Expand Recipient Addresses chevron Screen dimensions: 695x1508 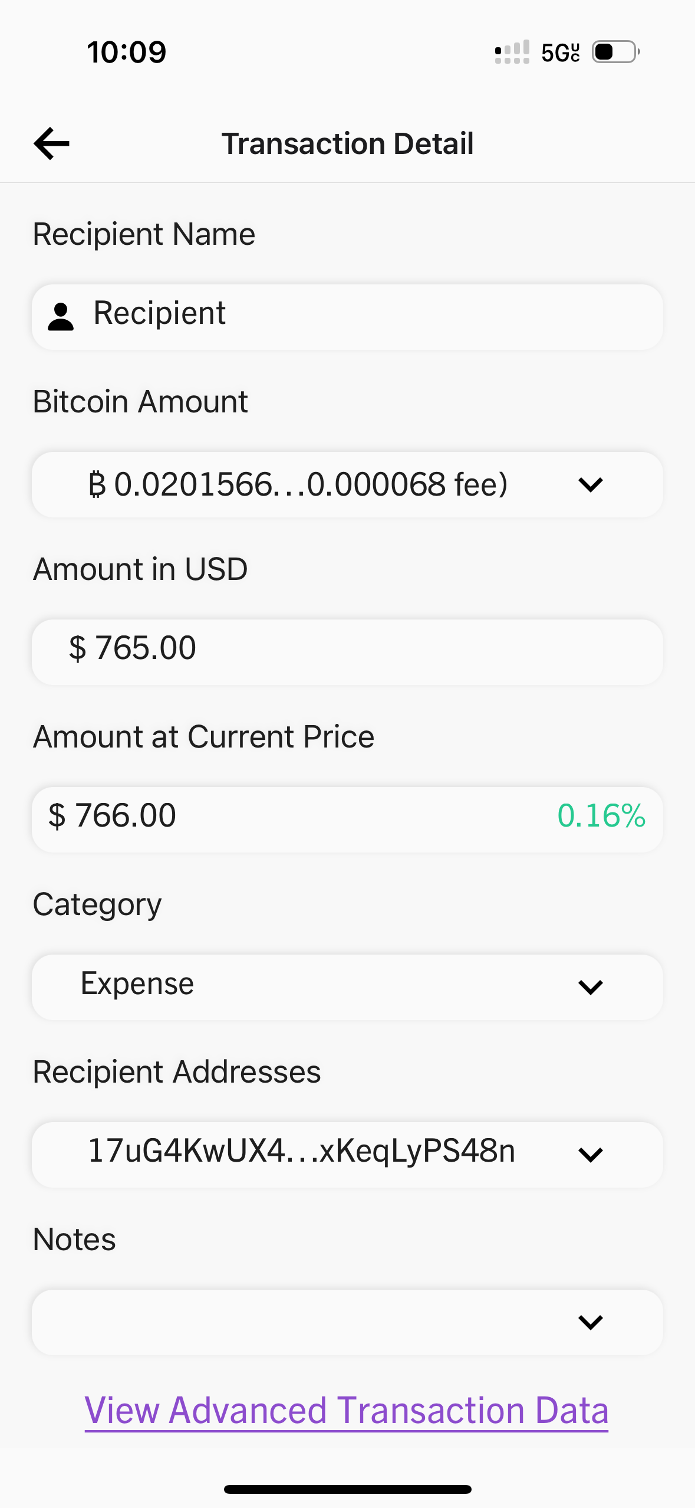point(590,1155)
